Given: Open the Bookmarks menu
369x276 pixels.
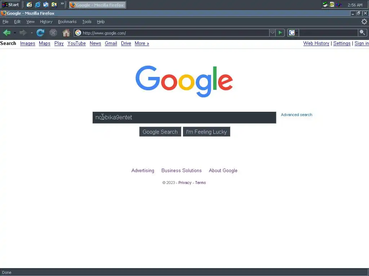Looking at the screenshot, I should point(67,22).
